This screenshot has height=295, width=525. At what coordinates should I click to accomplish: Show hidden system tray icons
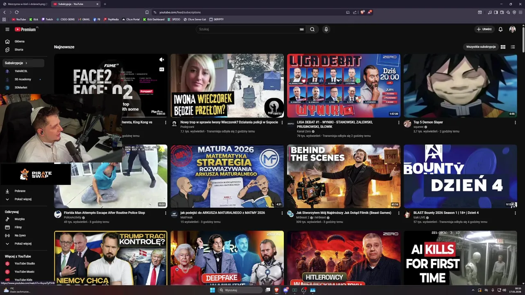[473, 290]
